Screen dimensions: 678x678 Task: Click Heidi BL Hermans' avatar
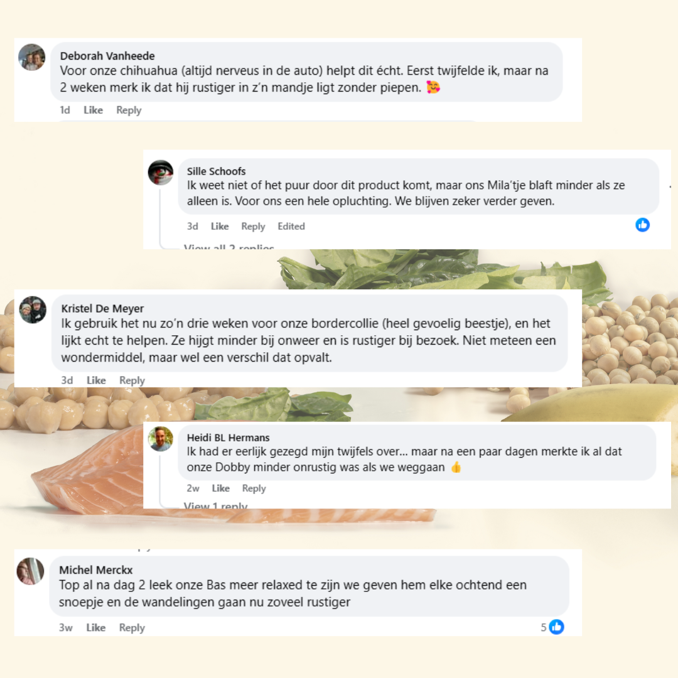click(x=160, y=439)
